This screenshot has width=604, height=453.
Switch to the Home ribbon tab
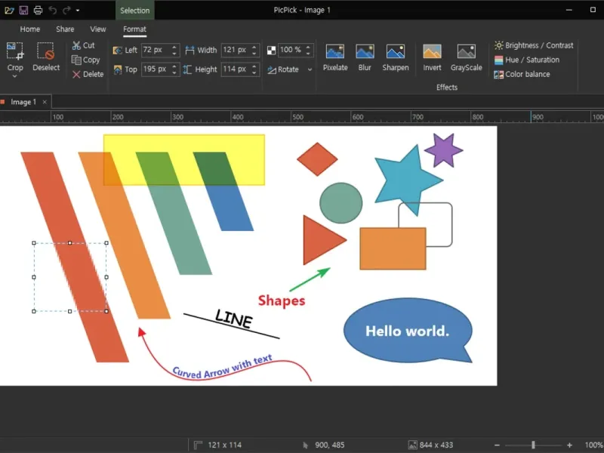(30, 29)
